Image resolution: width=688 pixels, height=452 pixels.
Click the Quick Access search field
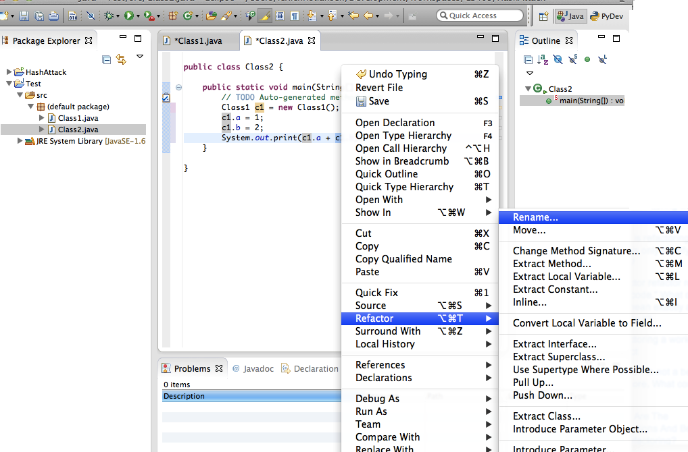click(480, 16)
